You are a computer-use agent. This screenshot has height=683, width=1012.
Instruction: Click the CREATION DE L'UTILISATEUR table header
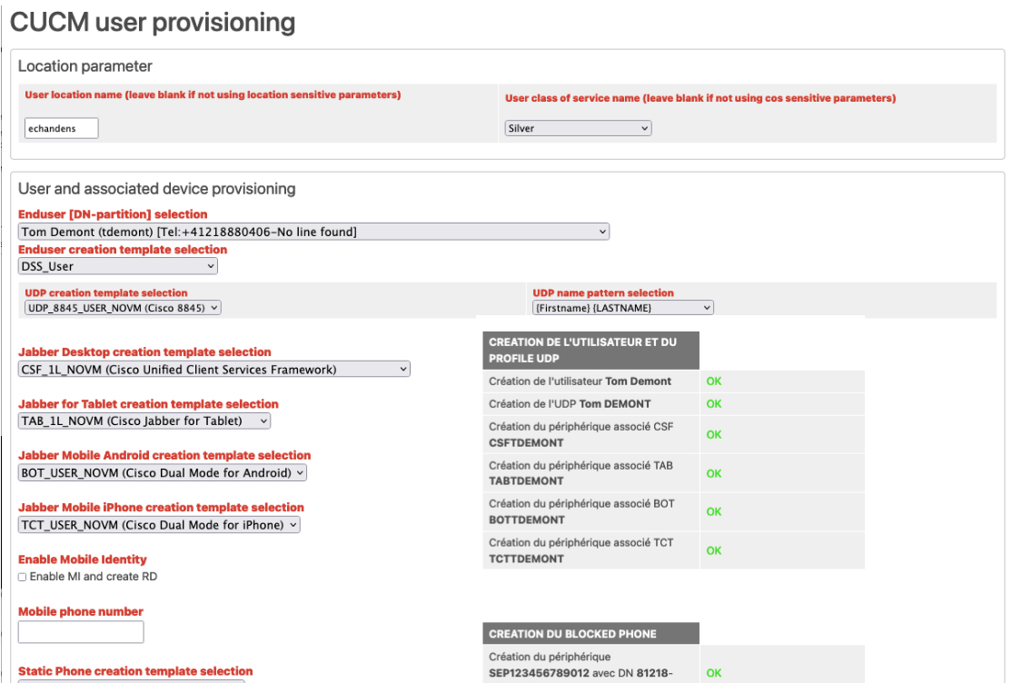[x=590, y=350]
